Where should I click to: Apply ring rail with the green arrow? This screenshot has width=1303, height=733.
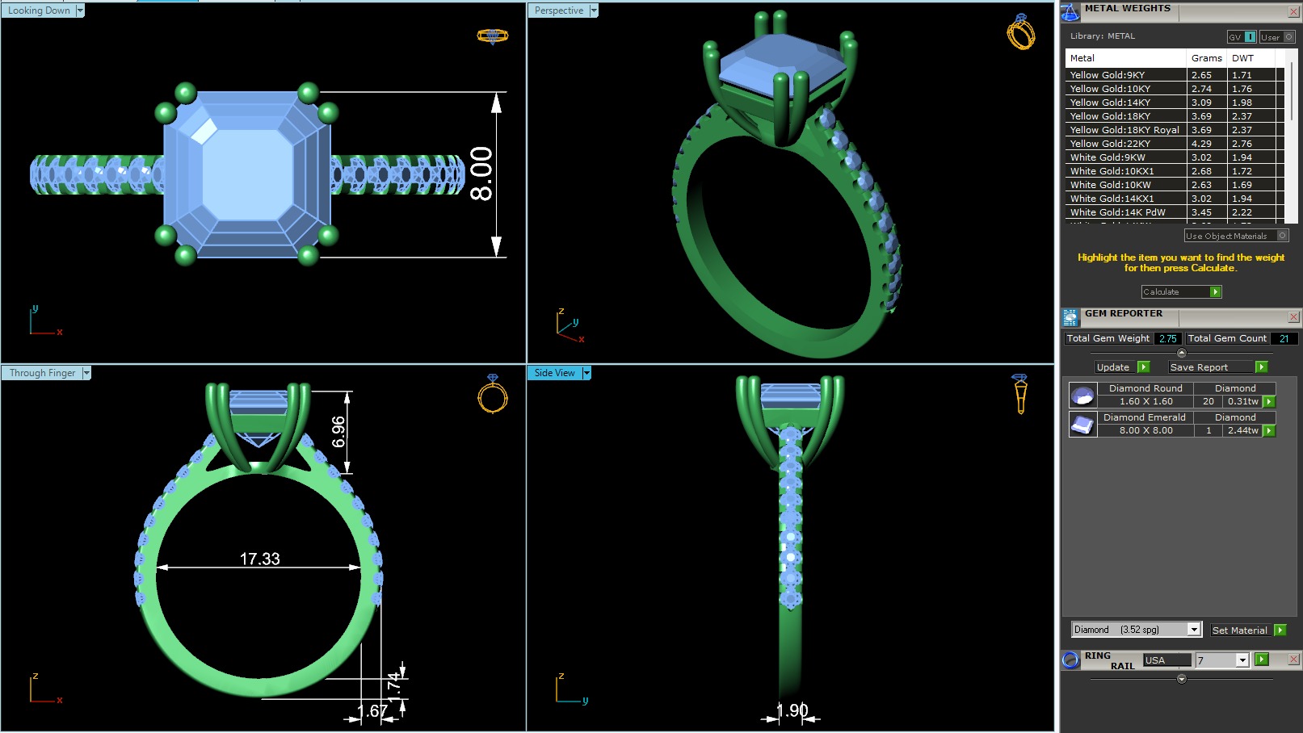coord(1262,660)
